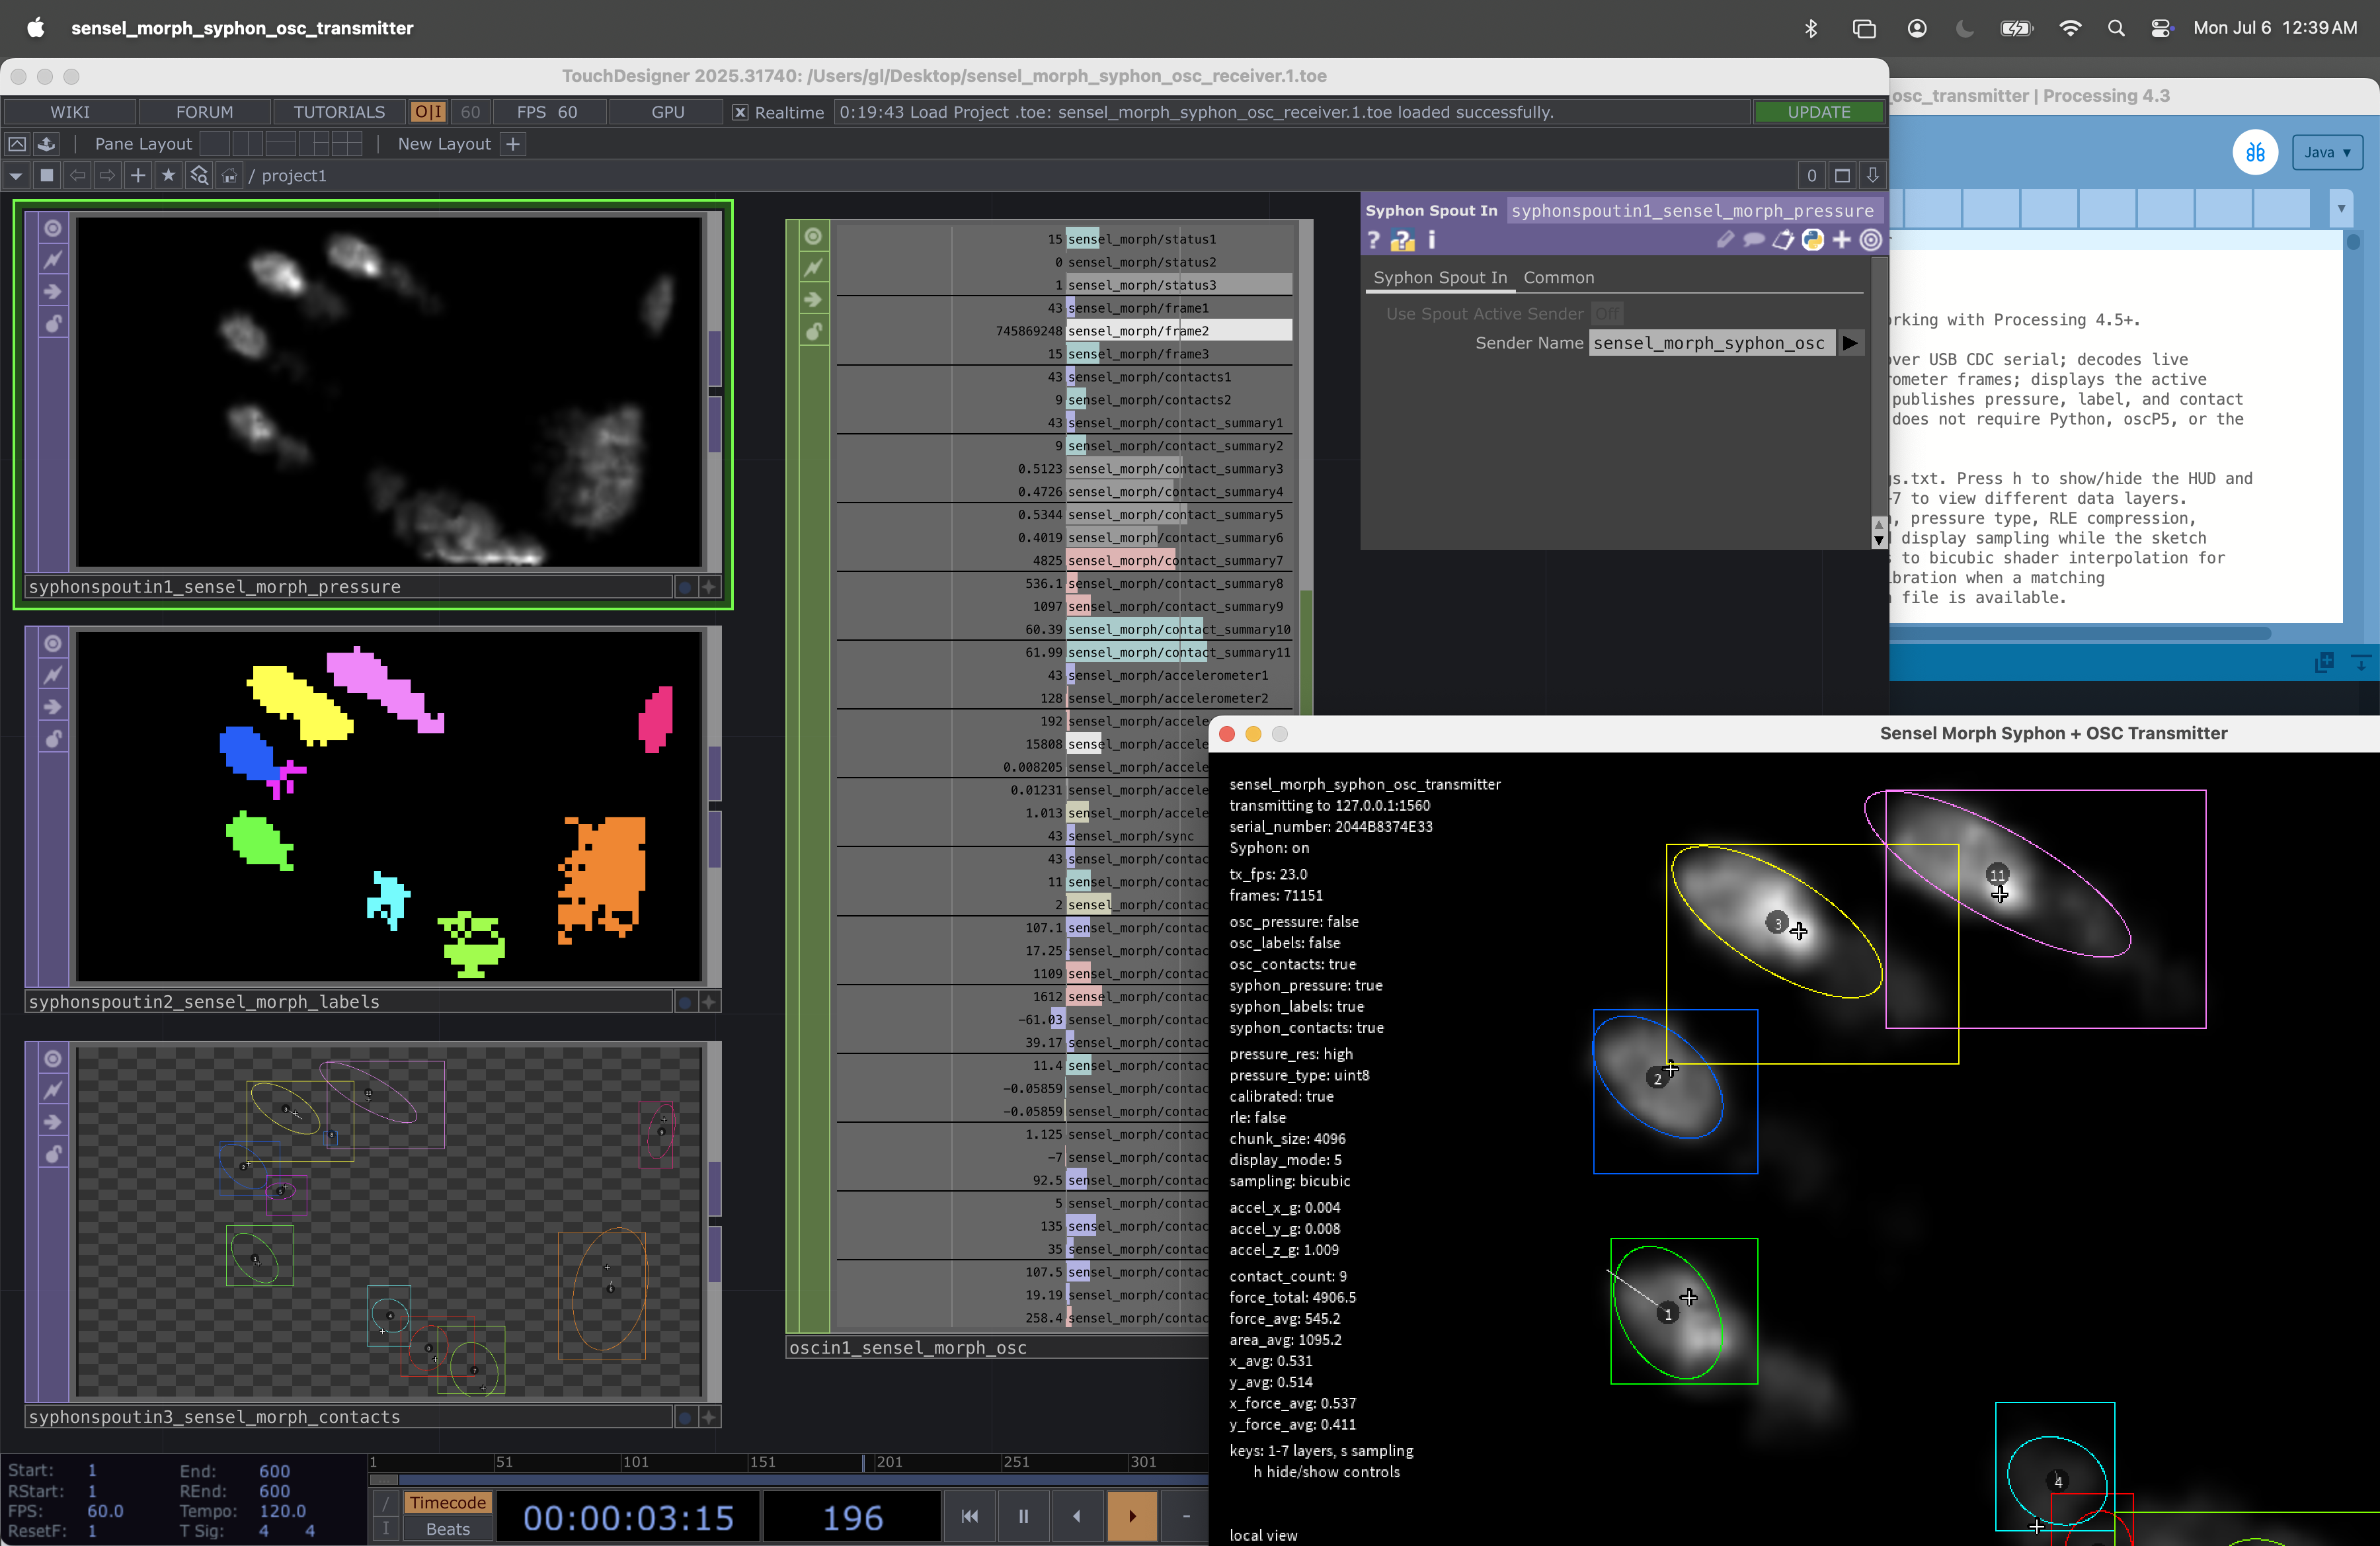The height and width of the screenshot is (1546, 2380).
Task: Click the add New Layout plus button
Action: click(513, 144)
